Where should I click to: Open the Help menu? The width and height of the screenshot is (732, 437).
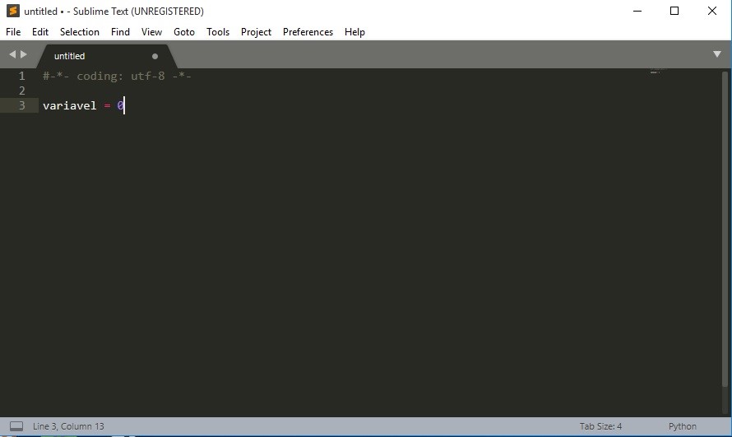point(354,32)
